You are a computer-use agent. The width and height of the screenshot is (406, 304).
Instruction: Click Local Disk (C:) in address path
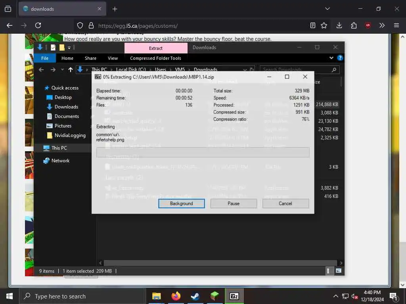131,70
